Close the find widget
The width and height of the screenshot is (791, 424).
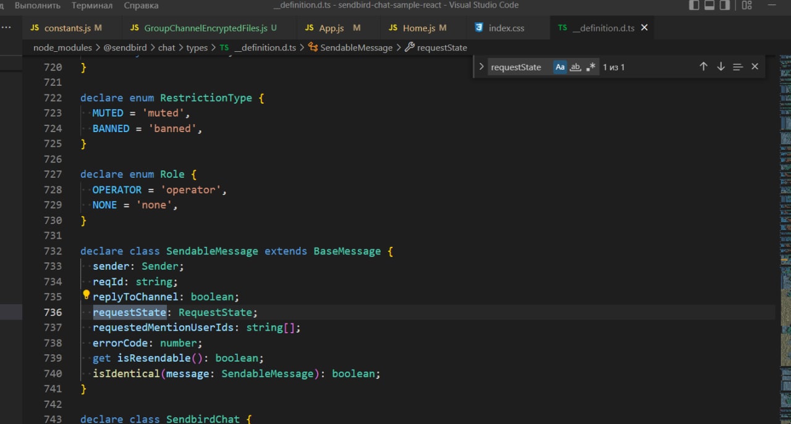click(755, 67)
